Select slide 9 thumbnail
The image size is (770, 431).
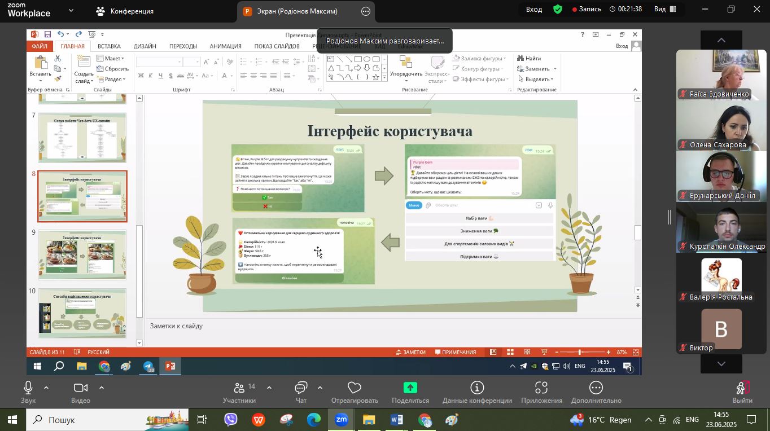[x=82, y=255]
